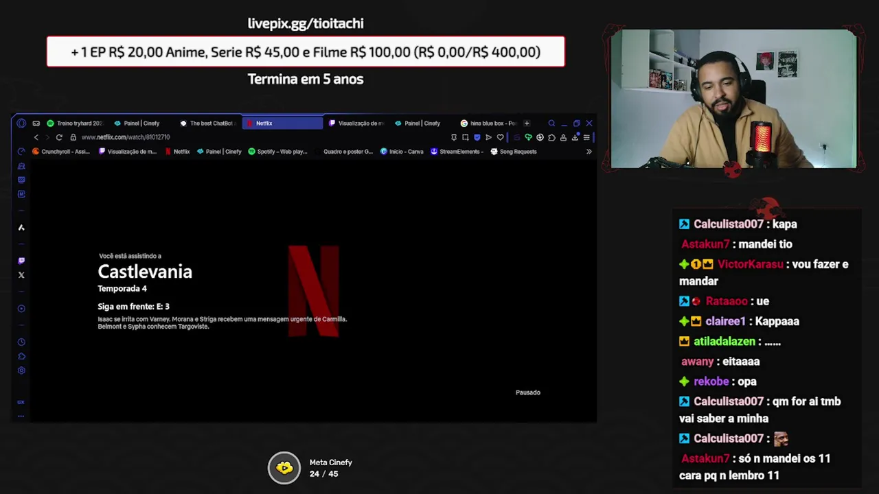Viewport: 879px width, 494px height.
Task: View site info via the padlock icon
Action: (x=73, y=137)
